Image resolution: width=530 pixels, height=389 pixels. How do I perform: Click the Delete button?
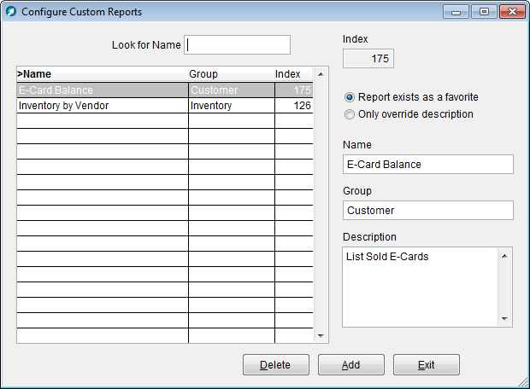coord(276,365)
